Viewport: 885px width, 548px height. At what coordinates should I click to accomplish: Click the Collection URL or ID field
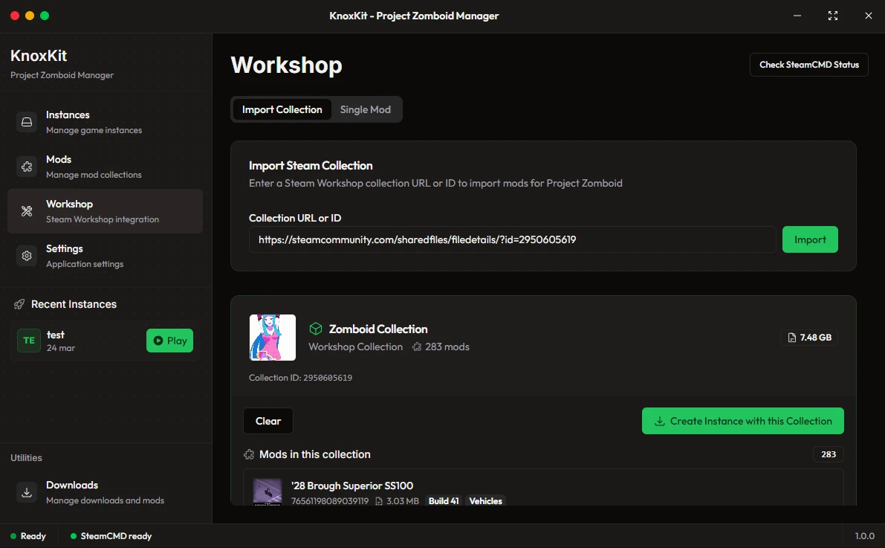tap(513, 239)
